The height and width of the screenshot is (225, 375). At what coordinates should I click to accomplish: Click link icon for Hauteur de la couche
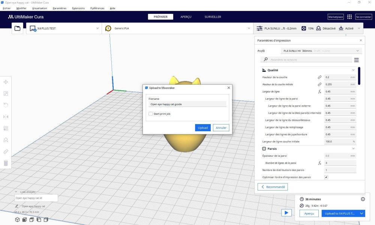point(319,77)
